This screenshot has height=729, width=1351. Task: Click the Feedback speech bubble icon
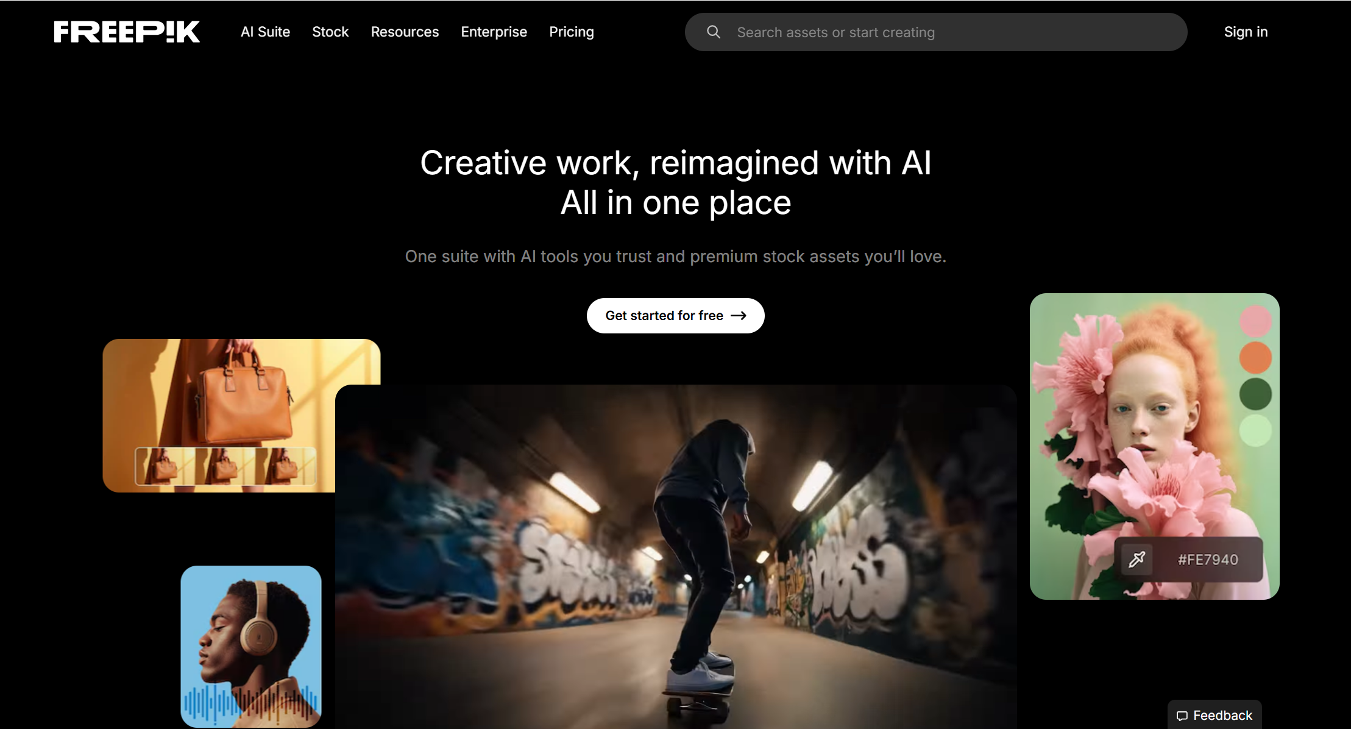[x=1182, y=716]
